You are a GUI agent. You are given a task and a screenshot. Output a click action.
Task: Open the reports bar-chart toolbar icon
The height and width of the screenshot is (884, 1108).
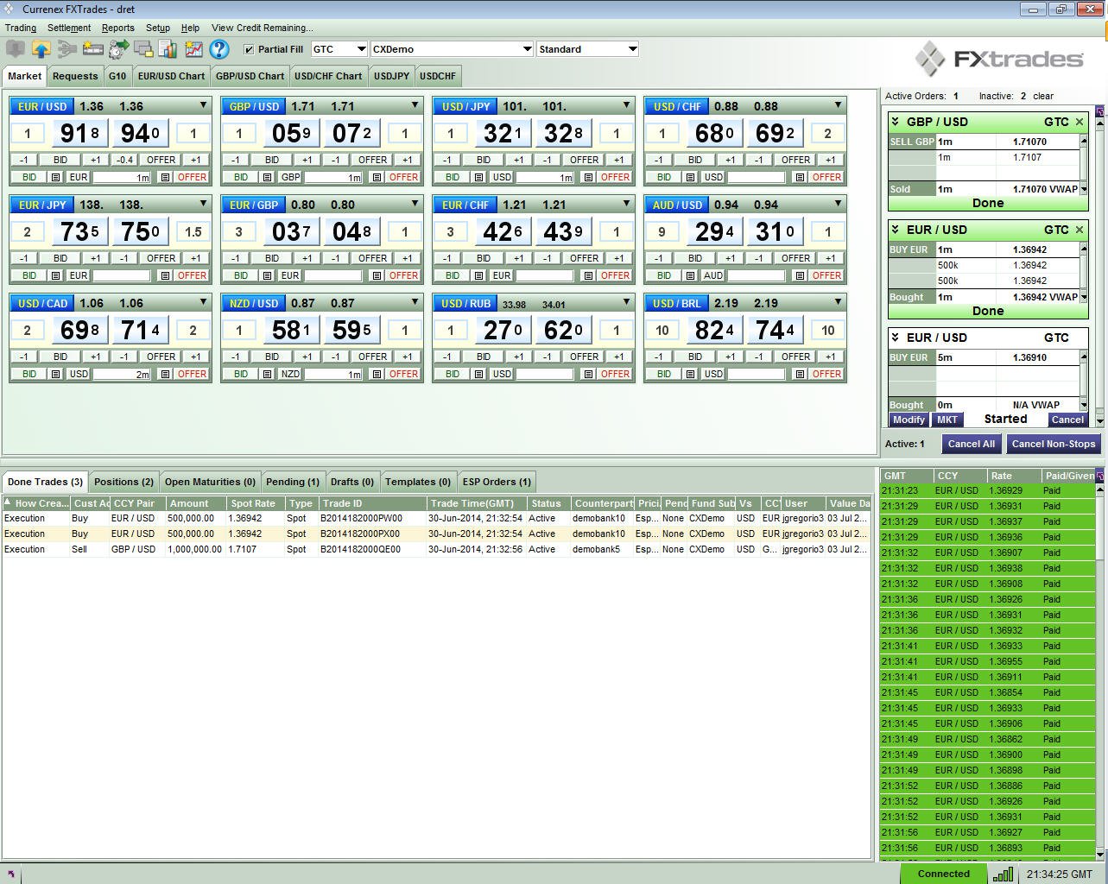[168, 49]
